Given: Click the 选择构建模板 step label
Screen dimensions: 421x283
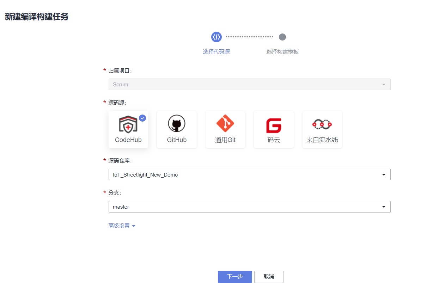Looking at the screenshot, I should (x=282, y=52).
